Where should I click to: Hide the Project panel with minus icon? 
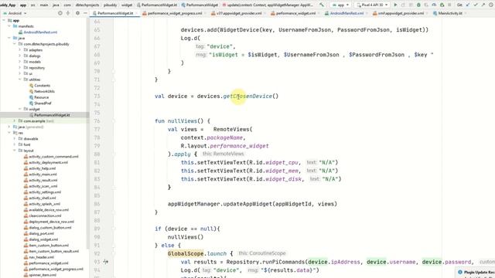[85, 13]
